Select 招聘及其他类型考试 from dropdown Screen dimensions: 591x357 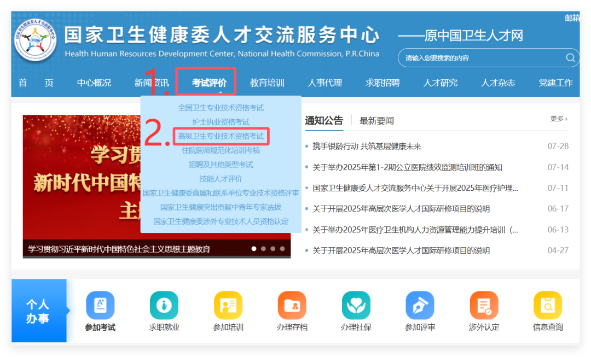(221, 165)
